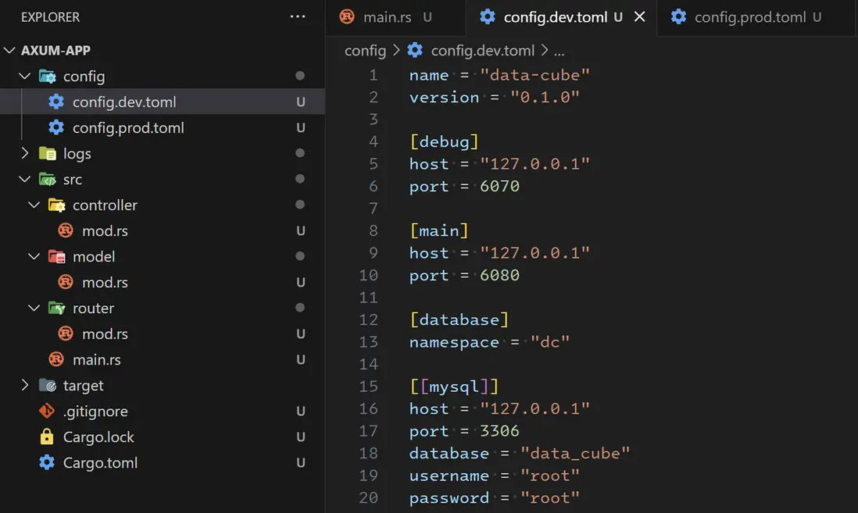The height and width of the screenshot is (513, 858).
Task: Click the gear icon beside Cargo.toml
Action: 47,463
